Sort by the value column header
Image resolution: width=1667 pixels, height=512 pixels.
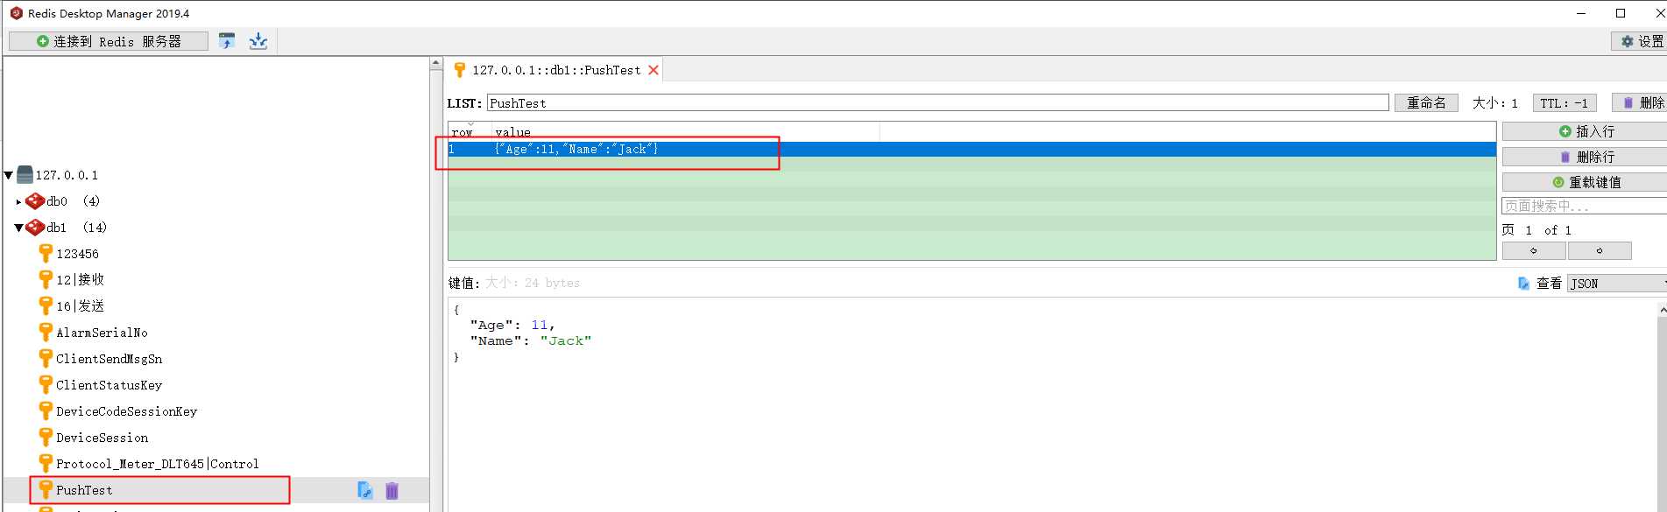point(684,132)
